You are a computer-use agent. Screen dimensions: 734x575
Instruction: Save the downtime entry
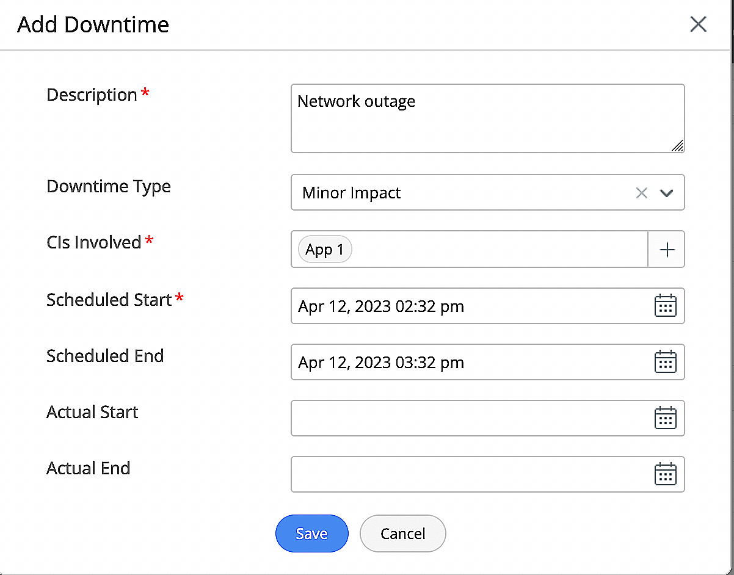(x=311, y=533)
